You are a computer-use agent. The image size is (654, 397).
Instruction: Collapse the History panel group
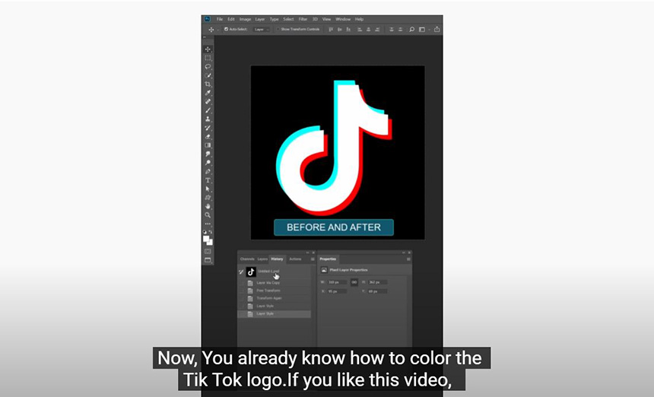(x=308, y=252)
